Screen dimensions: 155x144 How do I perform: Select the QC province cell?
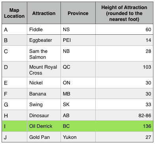click(x=78, y=69)
